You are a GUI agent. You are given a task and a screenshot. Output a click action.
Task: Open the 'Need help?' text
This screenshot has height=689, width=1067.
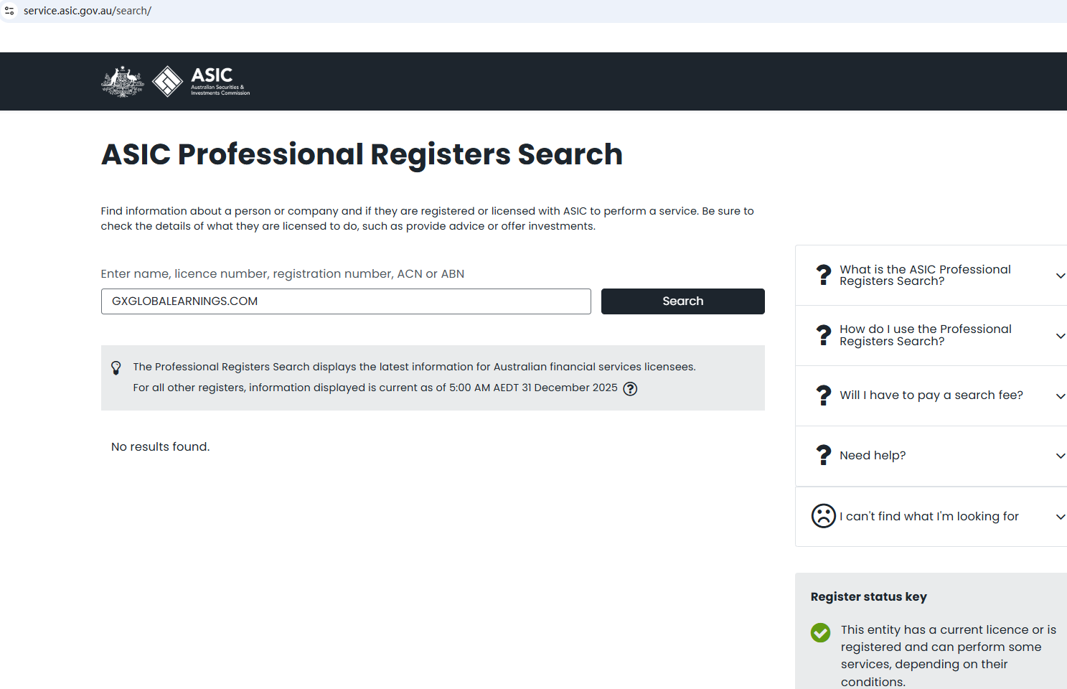click(873, 456)
